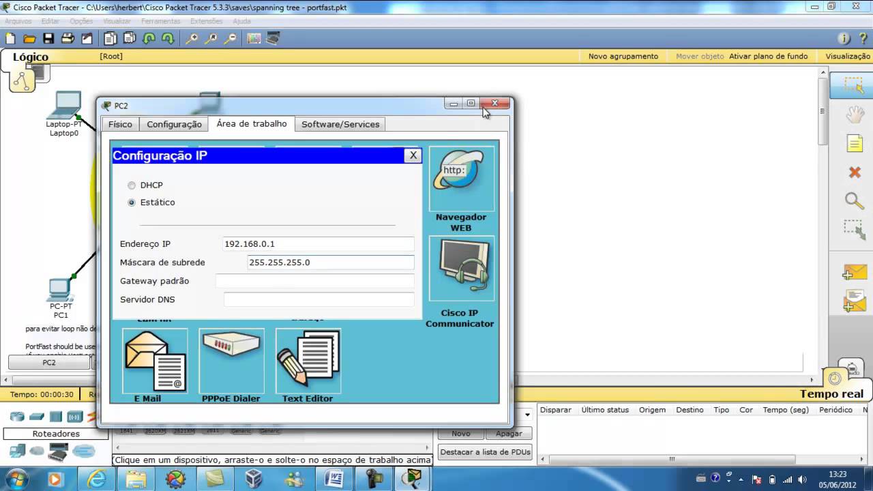Viewport: 873px width, 491px height.
Task: Click the Zoom In magnifier icon
Action: (192, 39)
